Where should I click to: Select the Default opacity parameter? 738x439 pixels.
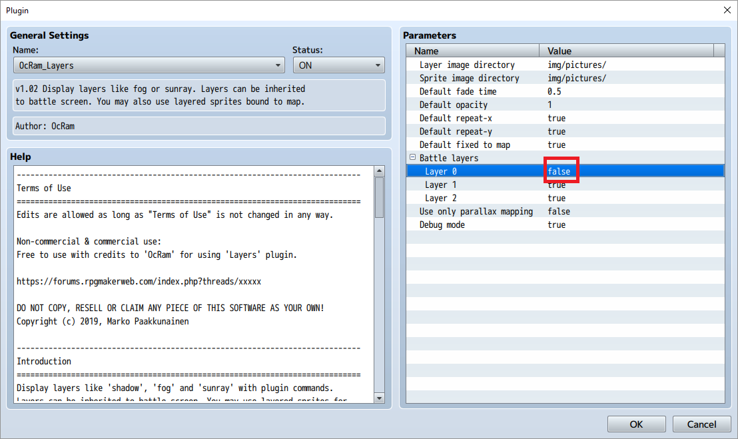(x=565, y=105)
